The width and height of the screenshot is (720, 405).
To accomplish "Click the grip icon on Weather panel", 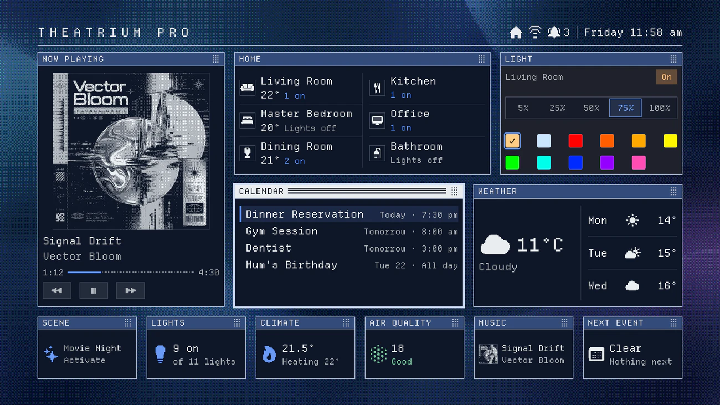I will (673, 191).
